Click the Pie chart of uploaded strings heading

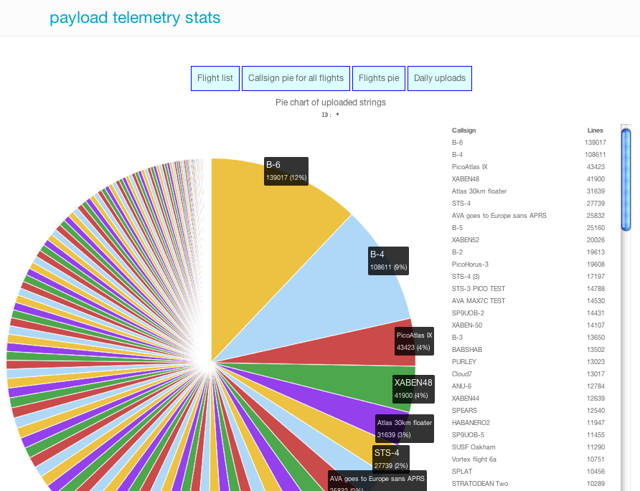(x=331, y=103)
